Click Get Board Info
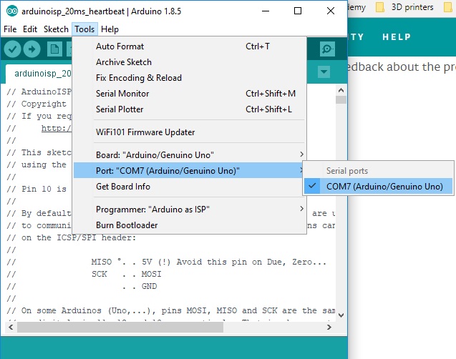Screen dimensions: 456x359 189,187
